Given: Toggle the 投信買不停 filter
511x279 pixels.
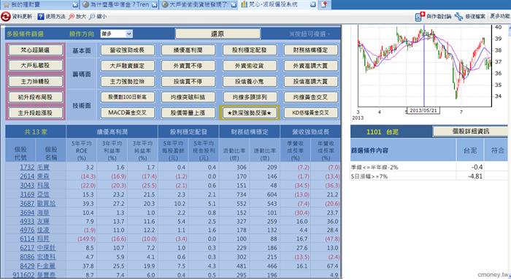Looking at the screenshot, I should [x=188, y=81].
